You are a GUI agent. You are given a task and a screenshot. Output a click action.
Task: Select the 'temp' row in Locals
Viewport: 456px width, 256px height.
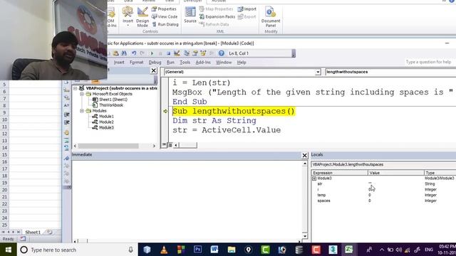click(383, 195)
